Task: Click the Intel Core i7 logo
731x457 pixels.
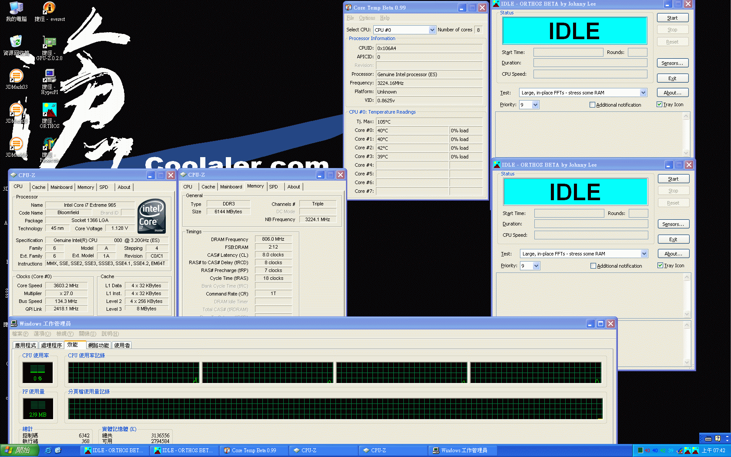Action: point(151,216)
